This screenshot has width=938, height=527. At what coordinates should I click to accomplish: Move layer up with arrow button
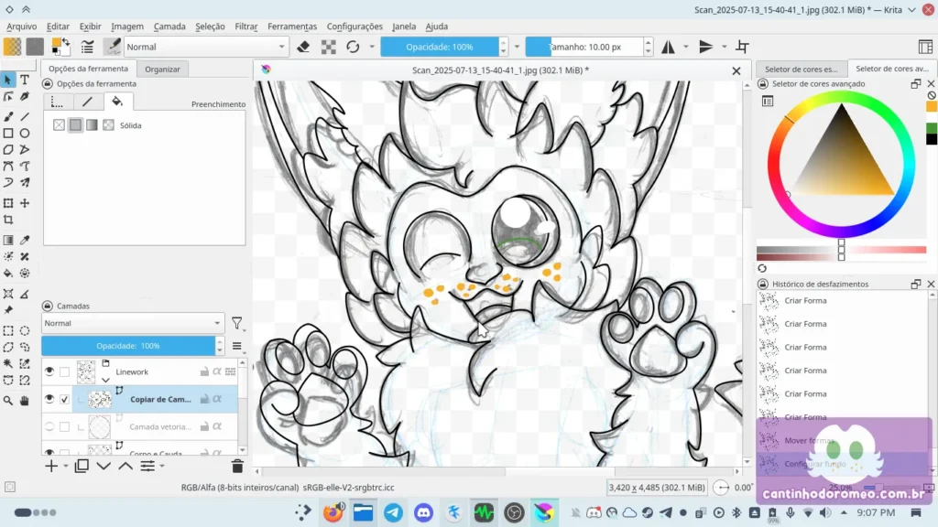pos(125,466)
